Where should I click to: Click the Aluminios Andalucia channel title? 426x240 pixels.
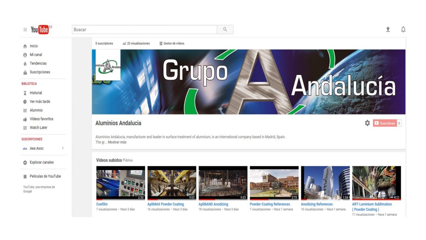tap(118, 123)
